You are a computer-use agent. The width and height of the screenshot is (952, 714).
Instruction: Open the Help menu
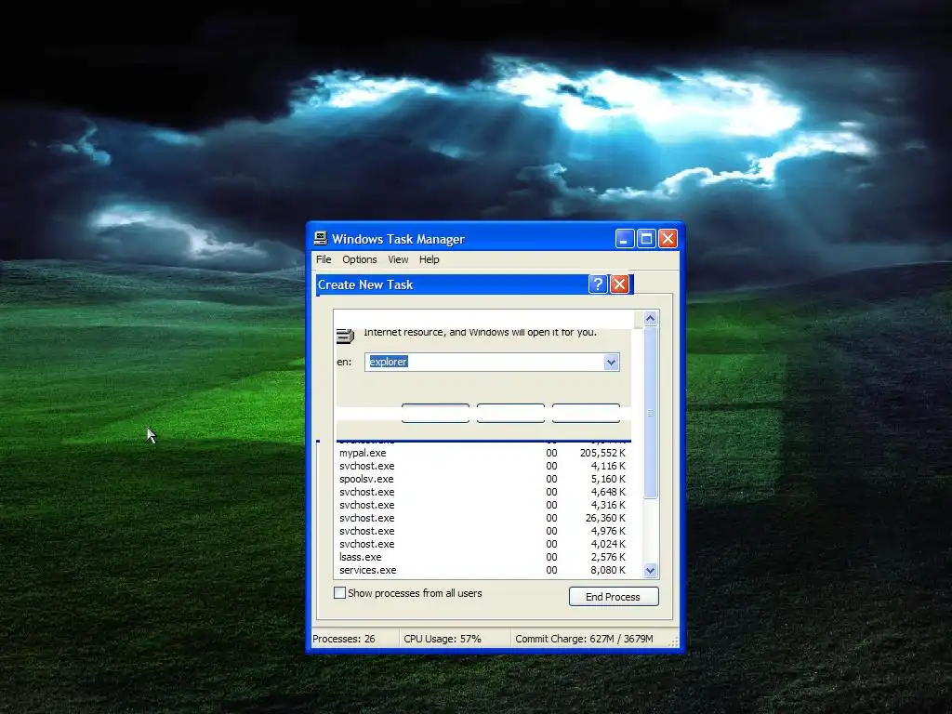point(429,259)
